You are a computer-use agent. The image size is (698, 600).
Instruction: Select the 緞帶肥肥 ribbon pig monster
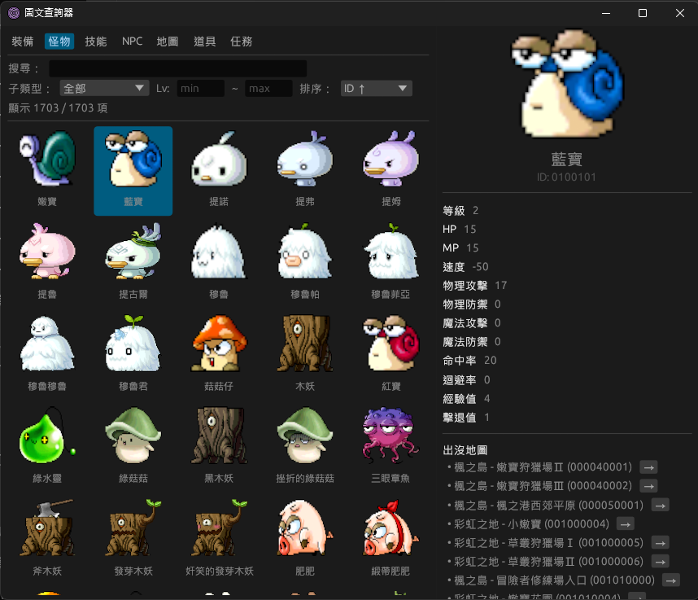point(390,541)
